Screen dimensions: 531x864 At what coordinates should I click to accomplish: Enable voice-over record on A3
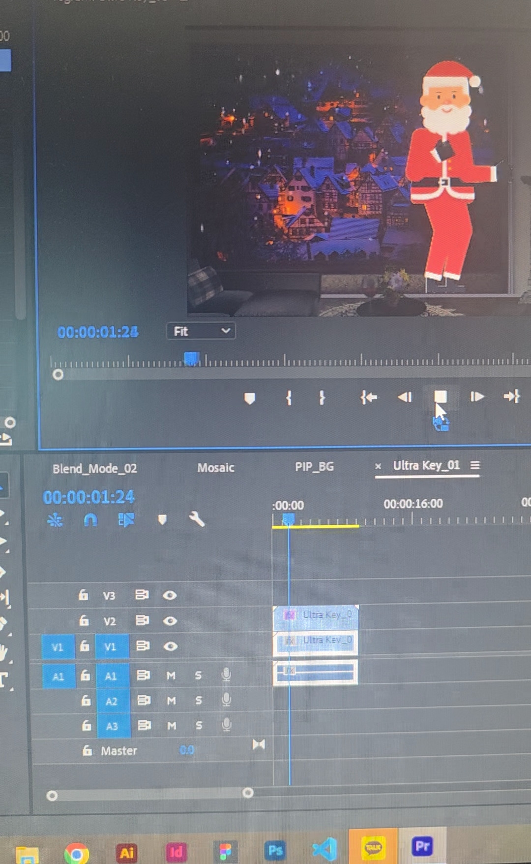(227, 725)
